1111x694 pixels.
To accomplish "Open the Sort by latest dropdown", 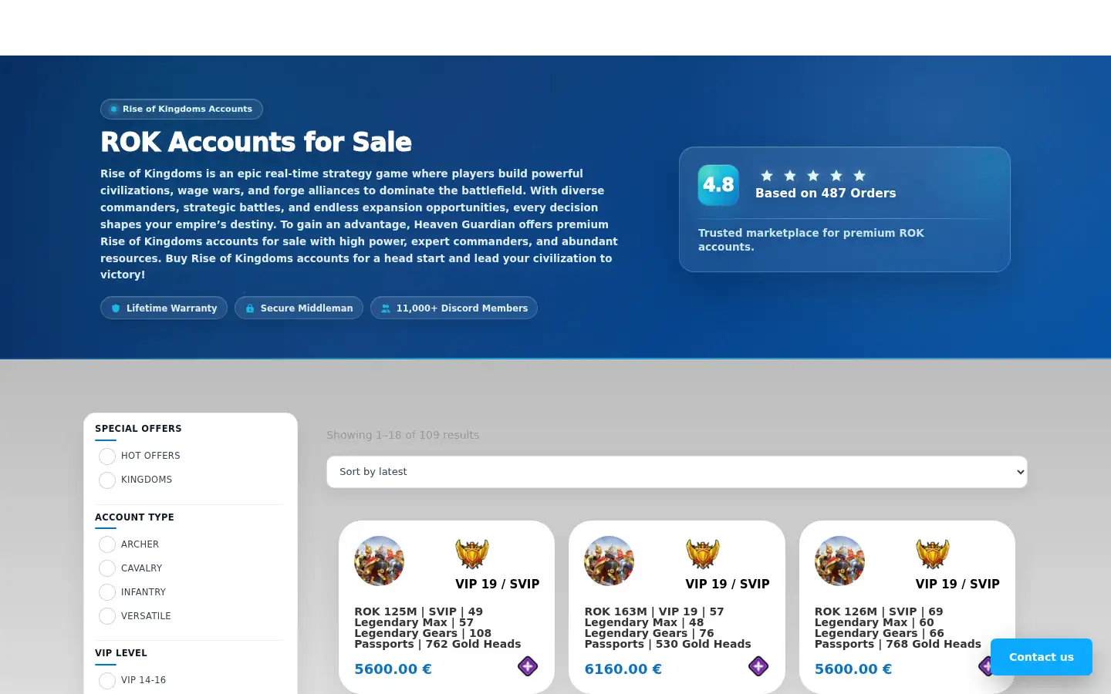I will click(677, 472).
